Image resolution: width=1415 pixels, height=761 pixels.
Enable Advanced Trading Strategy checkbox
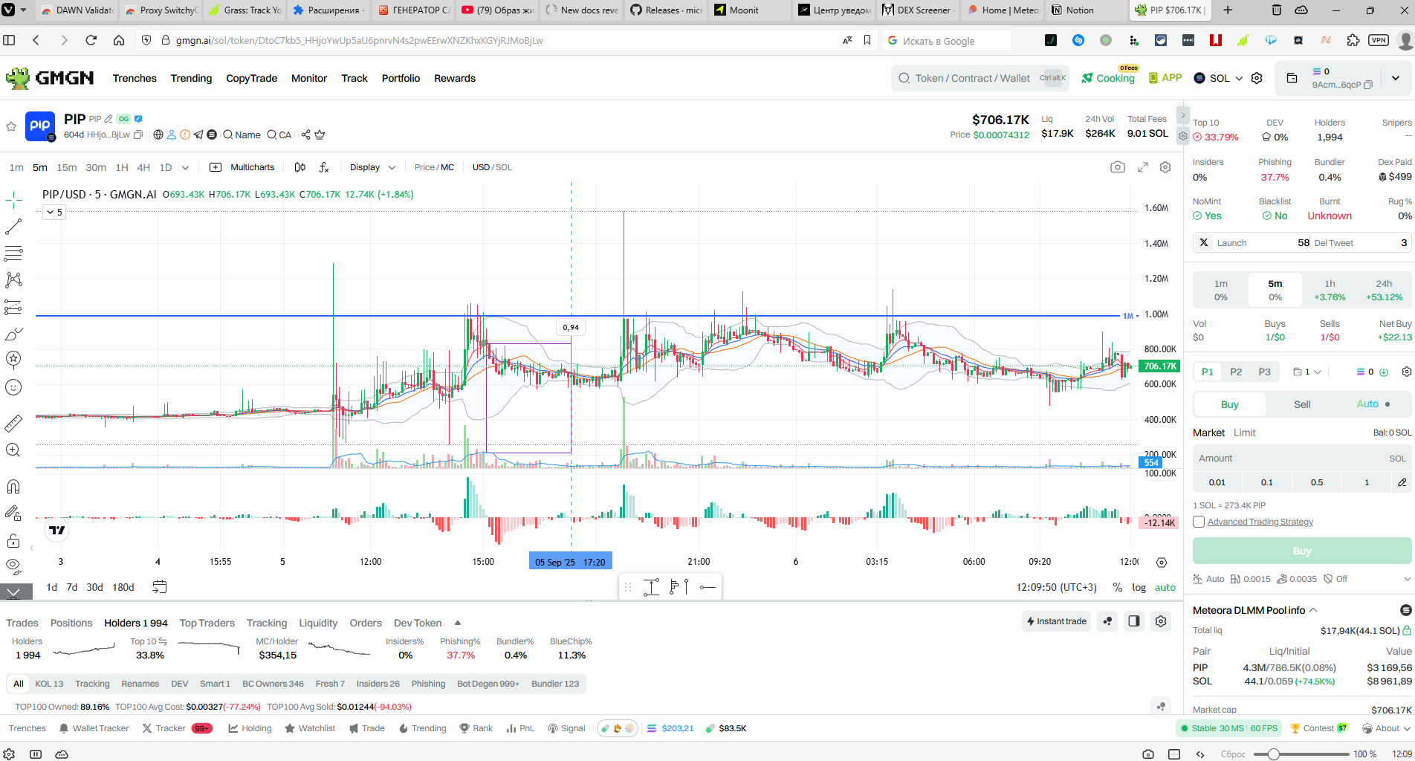1199,522
